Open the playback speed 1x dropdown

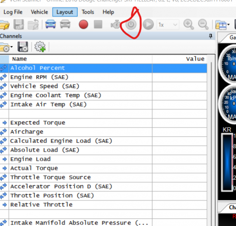(168, 25)
